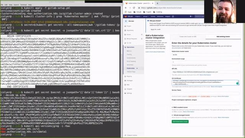Image resolution: width=245 pixels, height=138 pixels.
Task: Open Help menu in terminal window
Action: pos(30,5)
